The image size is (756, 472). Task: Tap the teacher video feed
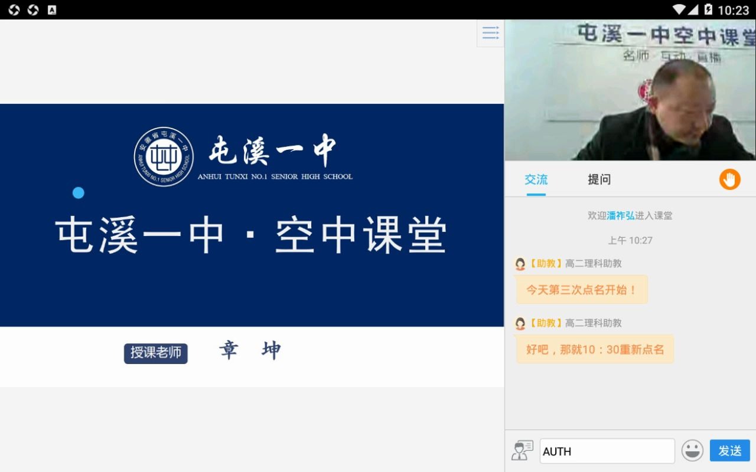coord(630,90)
